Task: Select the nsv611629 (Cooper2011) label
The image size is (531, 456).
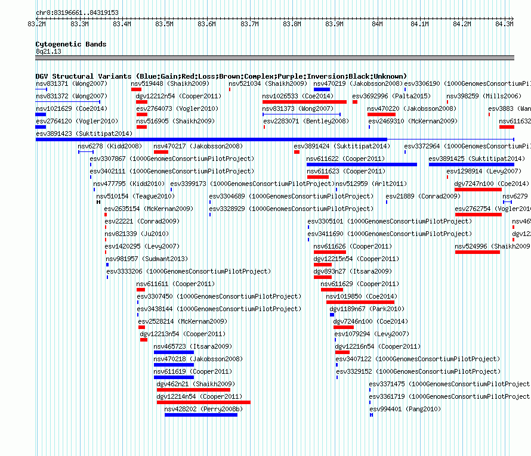Action: click(360, 284)
